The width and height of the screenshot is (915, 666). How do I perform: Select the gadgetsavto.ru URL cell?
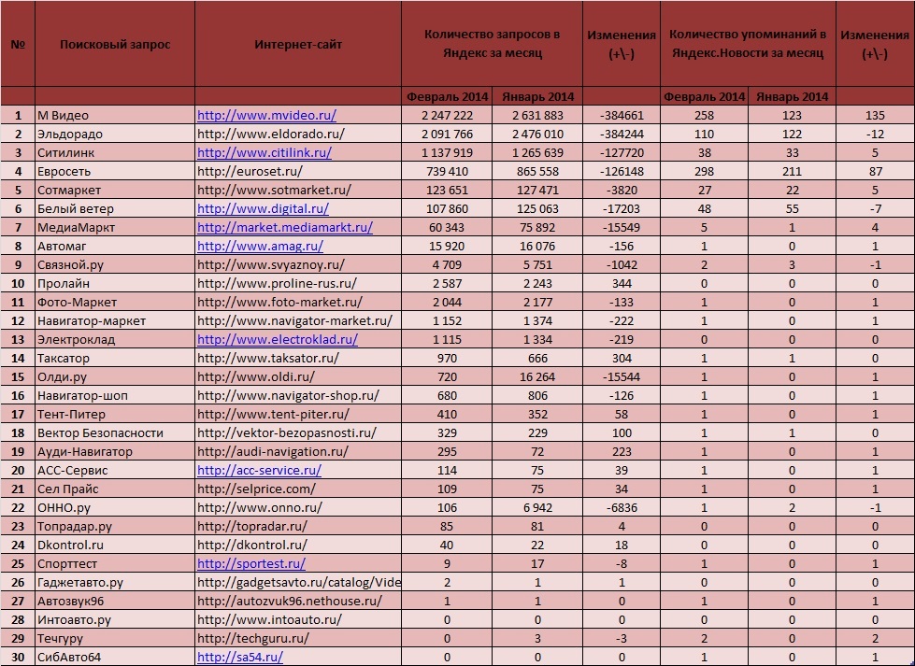pyautogui.click(x=298, y=581)
